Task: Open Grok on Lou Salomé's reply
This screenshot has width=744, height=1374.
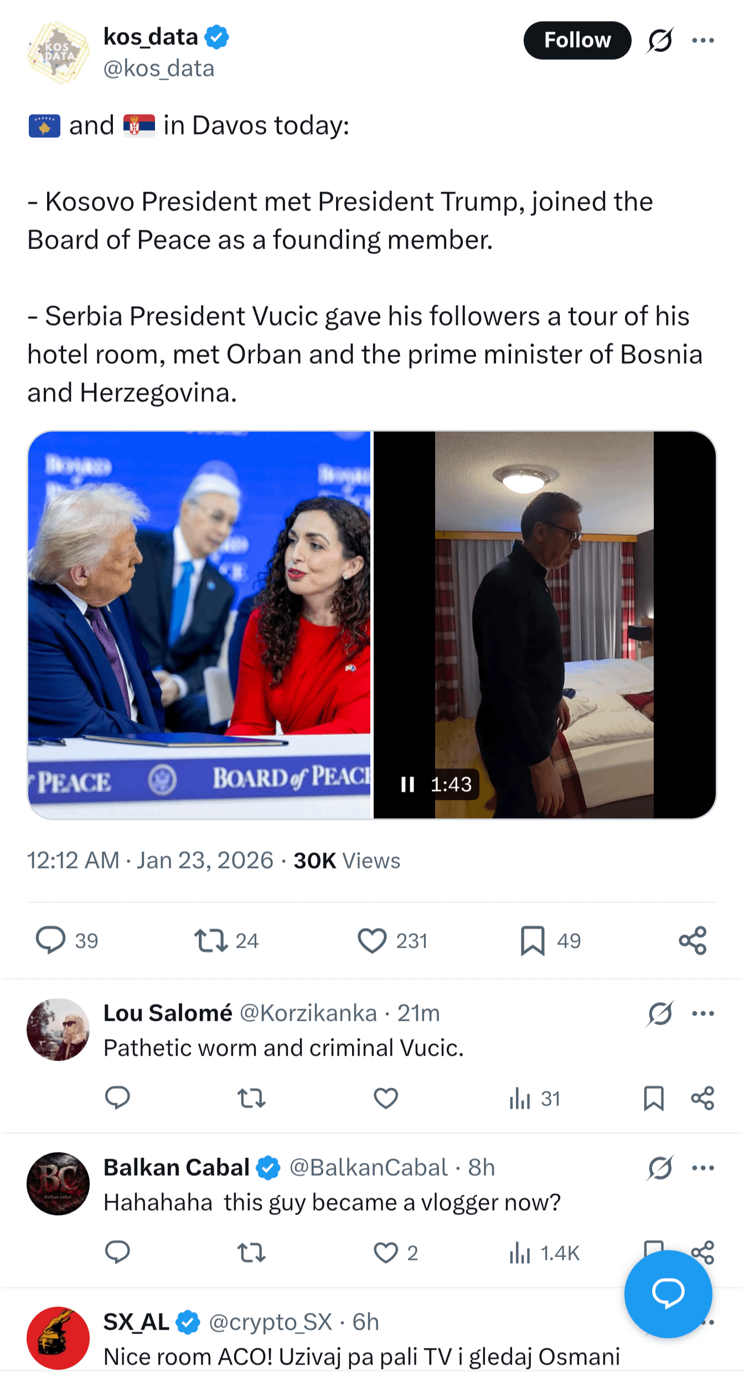Action: (x=660, y=1013)
